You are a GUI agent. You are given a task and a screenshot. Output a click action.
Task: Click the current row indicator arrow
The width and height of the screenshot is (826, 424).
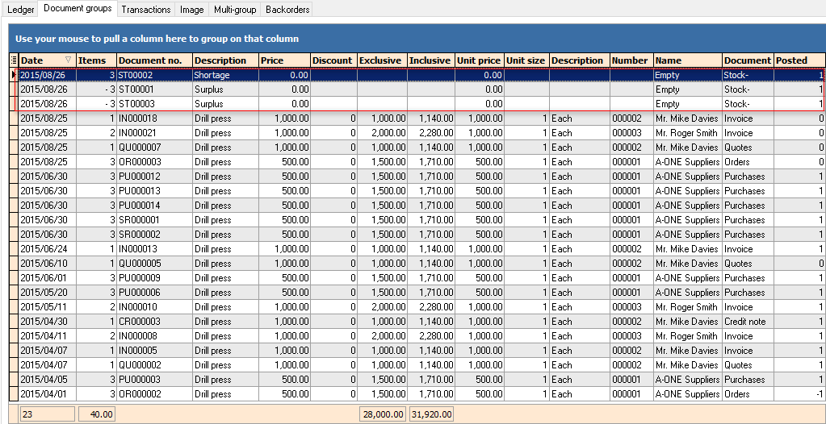click(13, 75)
